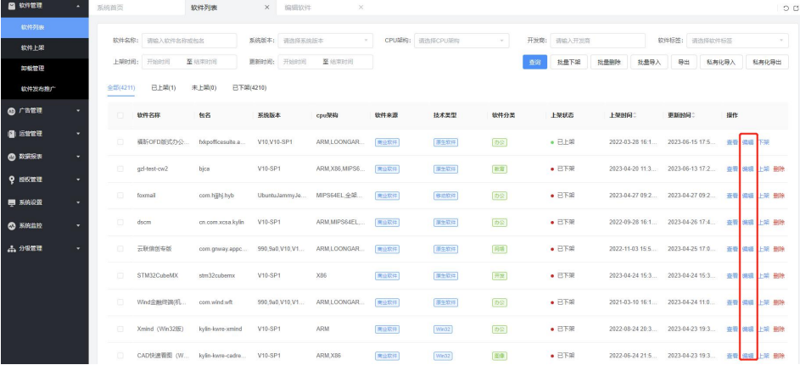800x365 pixels.
Task: Tick the select-all checkbox in table header
Action: pos(120,115)
